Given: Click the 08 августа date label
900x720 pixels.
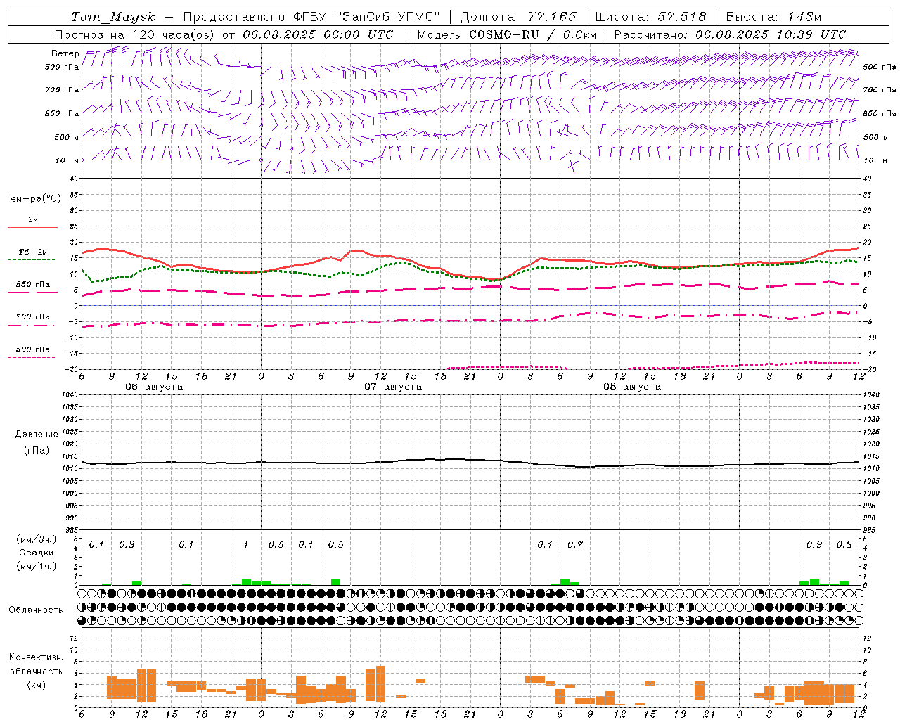Looking at the screenshot, I should (x=632, y=387).
